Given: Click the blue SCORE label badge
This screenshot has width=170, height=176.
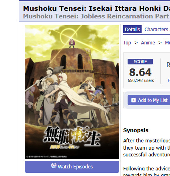Looking at the screenshot, I should (x=140, y=62).
